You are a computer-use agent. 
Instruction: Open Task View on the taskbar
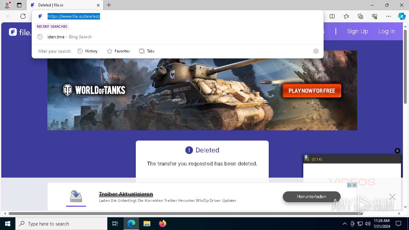click(115, 224)
